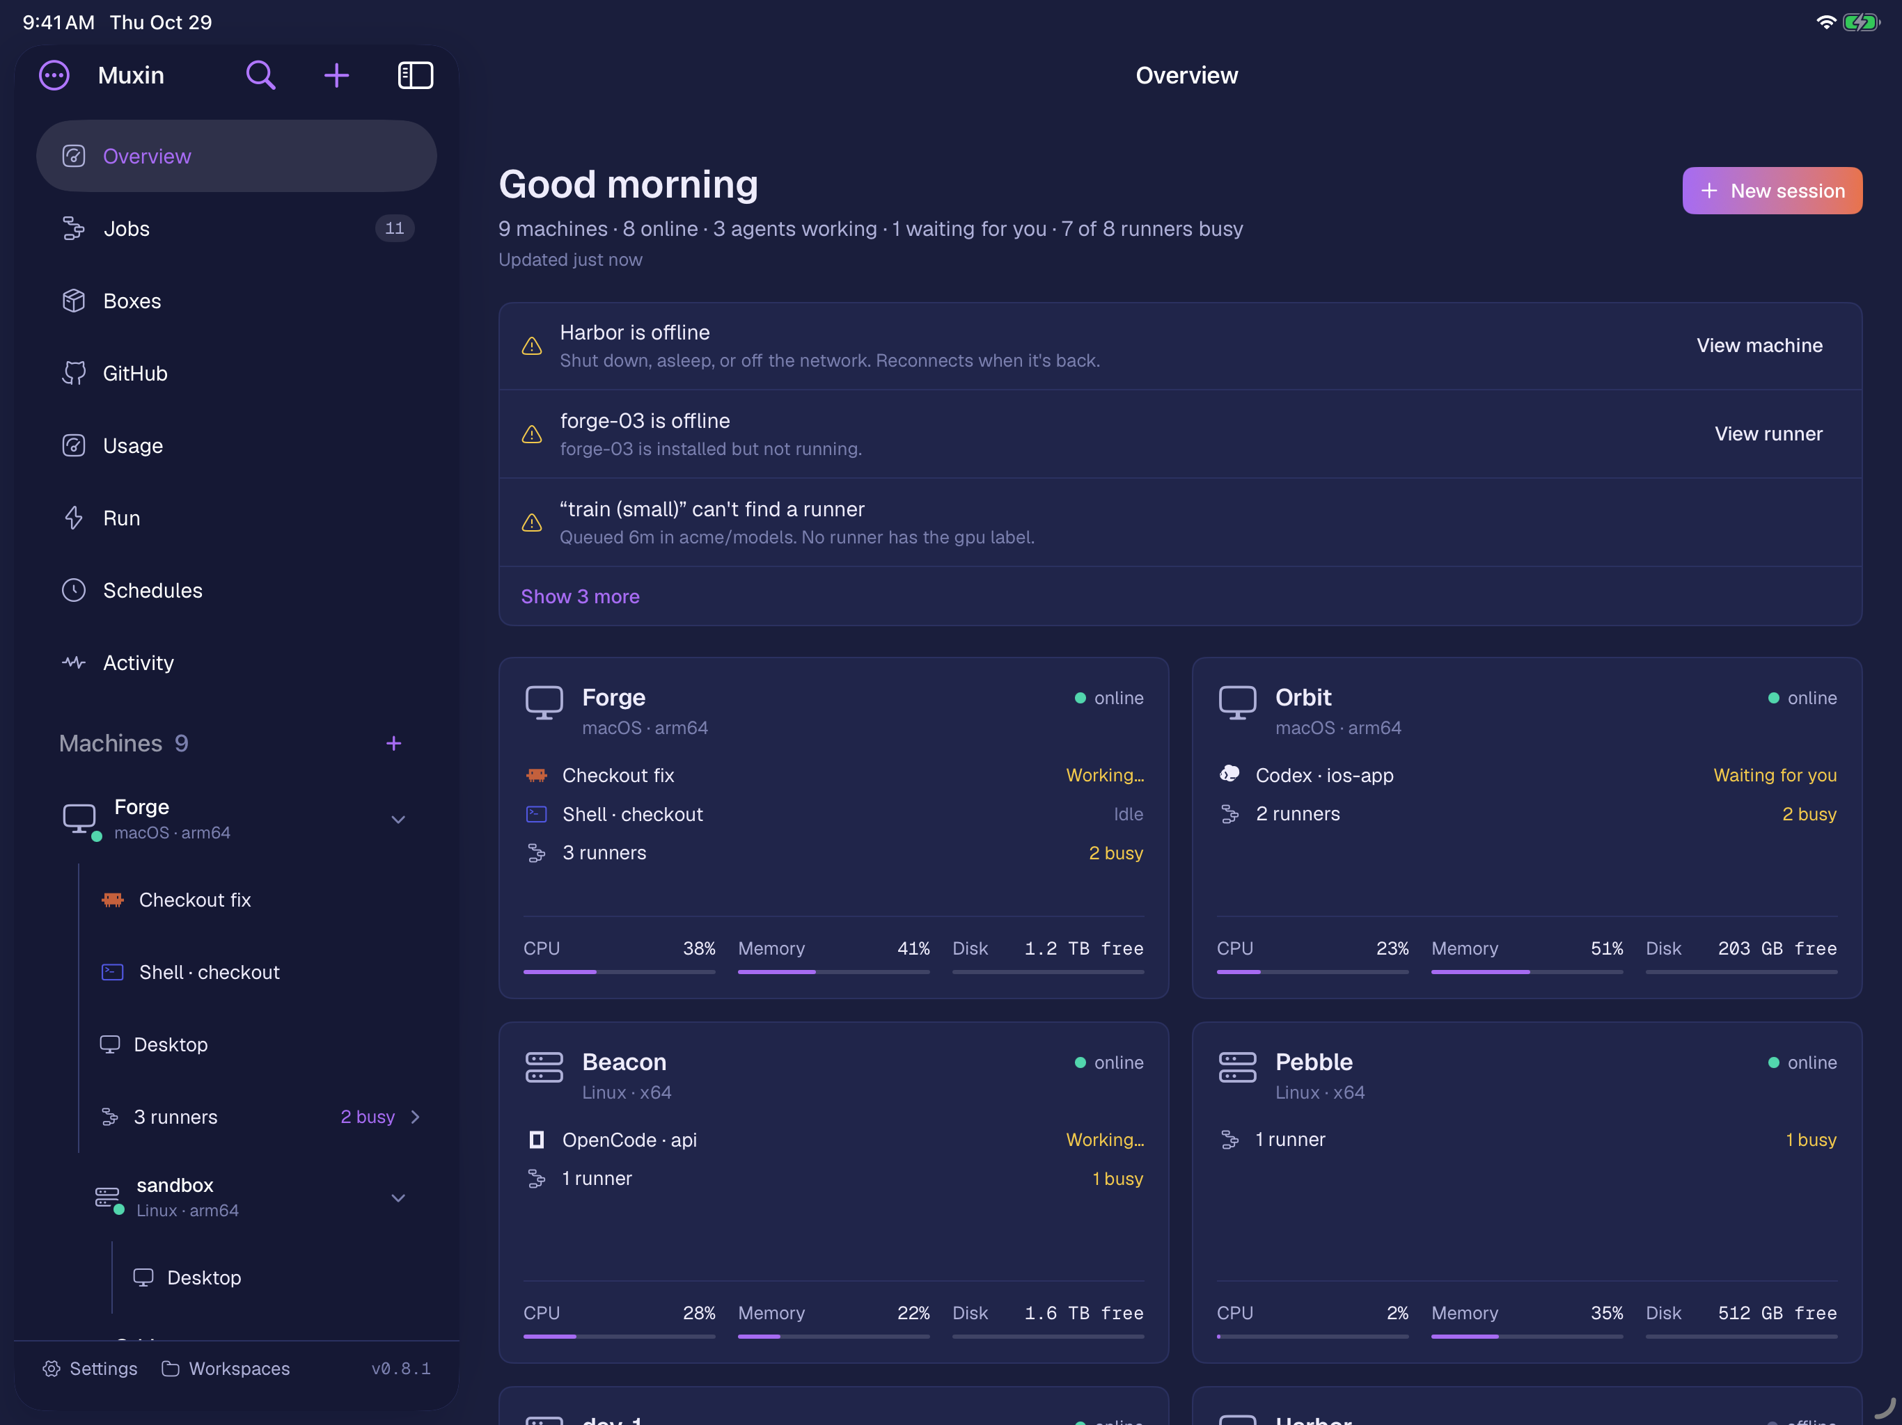Click the Forge monitor icon in sidebar

(79, 818)
